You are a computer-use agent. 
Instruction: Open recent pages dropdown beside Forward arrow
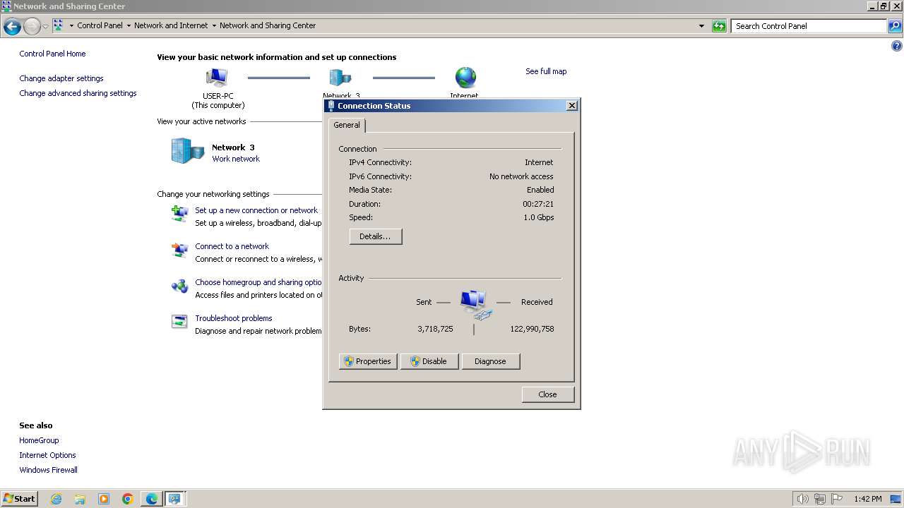point(45,27)
